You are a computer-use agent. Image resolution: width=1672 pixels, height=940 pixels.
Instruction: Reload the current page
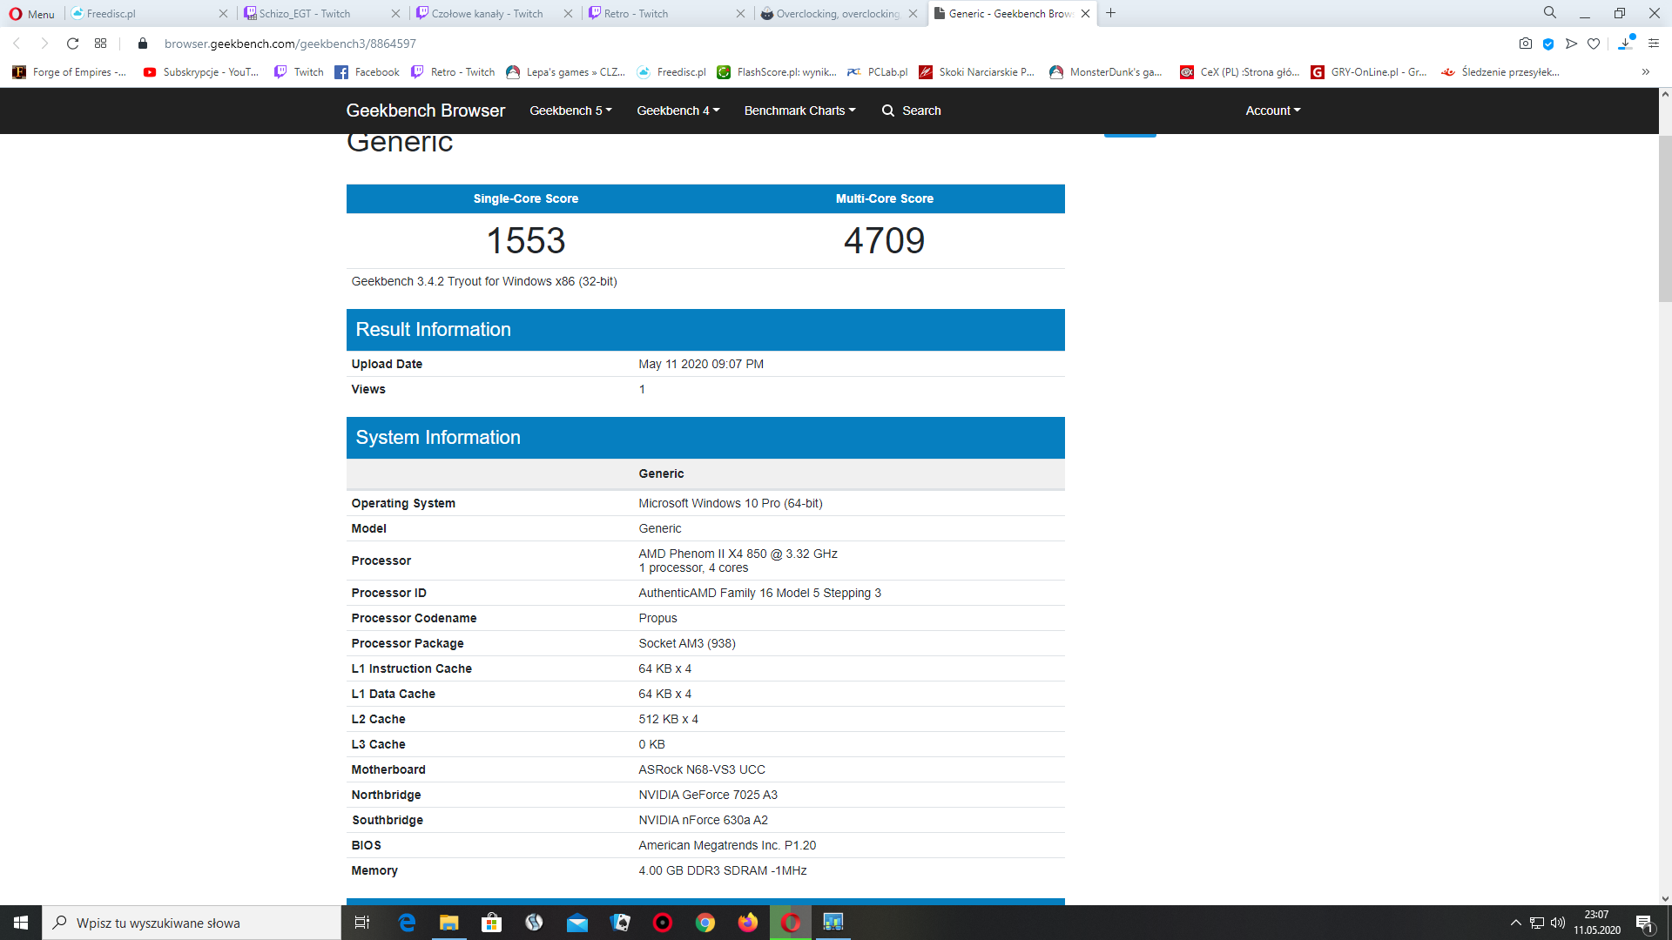(73, 44)
